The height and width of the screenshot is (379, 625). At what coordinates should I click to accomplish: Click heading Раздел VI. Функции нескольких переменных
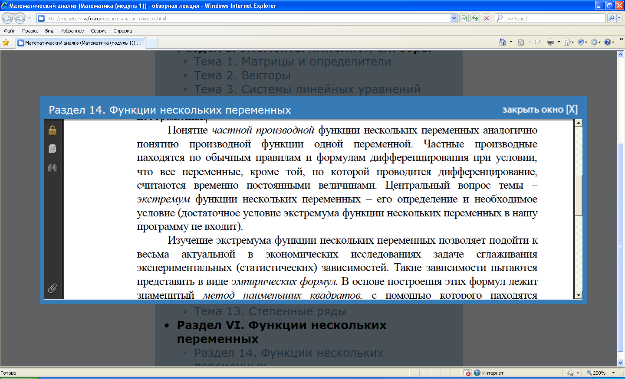(281, 332)
